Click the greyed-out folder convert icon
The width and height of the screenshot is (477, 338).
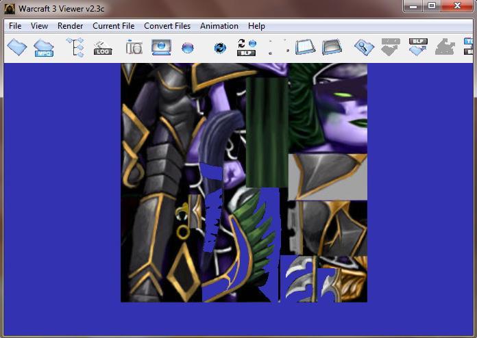point(391,47)
